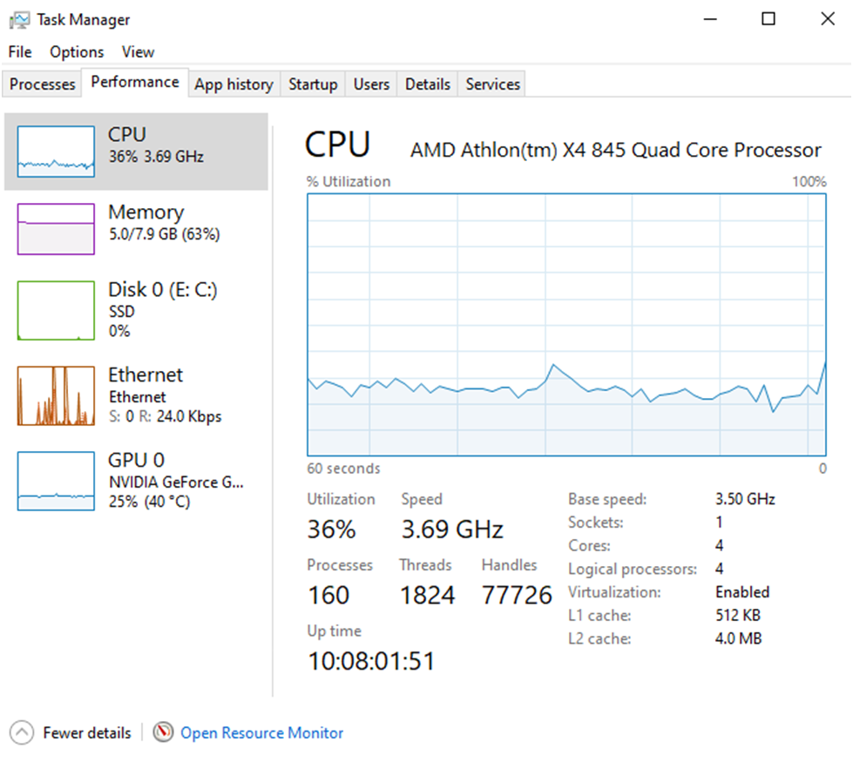Open the GPU 0 graph thumbnail
Screen dimensions: 853x762
point(56,481)
